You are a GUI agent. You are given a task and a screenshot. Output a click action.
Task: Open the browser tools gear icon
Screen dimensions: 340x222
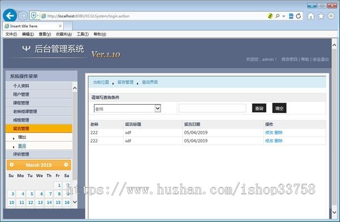pos(331,16)
